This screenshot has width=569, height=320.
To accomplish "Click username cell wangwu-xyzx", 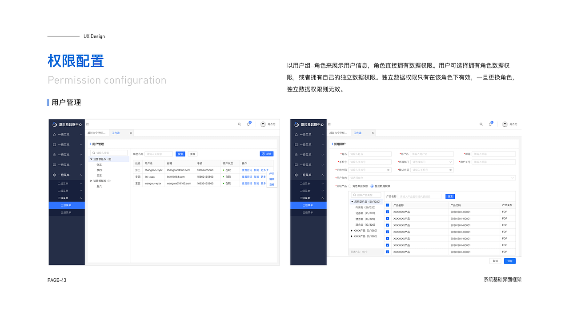I will (x=153, y=183).
